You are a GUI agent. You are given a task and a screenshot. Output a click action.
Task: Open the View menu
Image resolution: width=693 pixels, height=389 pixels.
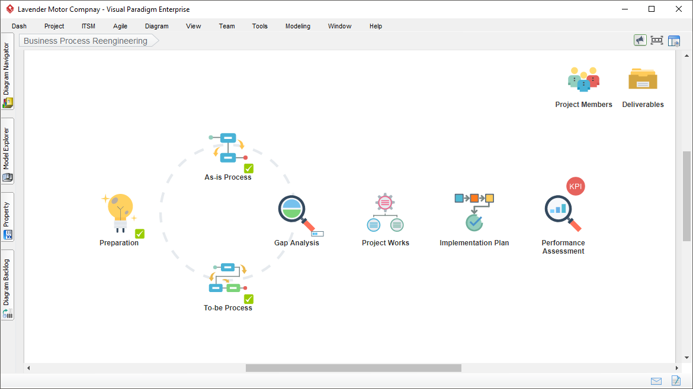coord(193,26)
